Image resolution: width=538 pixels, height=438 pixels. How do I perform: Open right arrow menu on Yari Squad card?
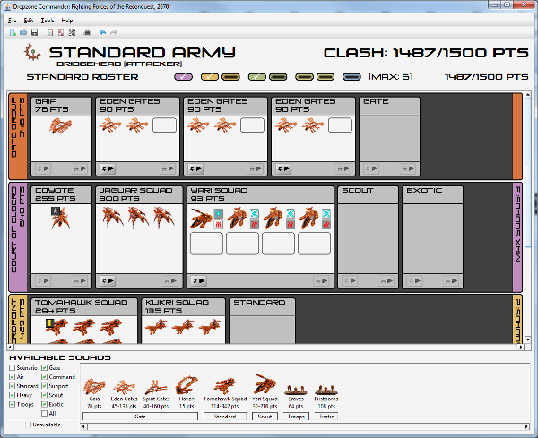tap(321, 281)
